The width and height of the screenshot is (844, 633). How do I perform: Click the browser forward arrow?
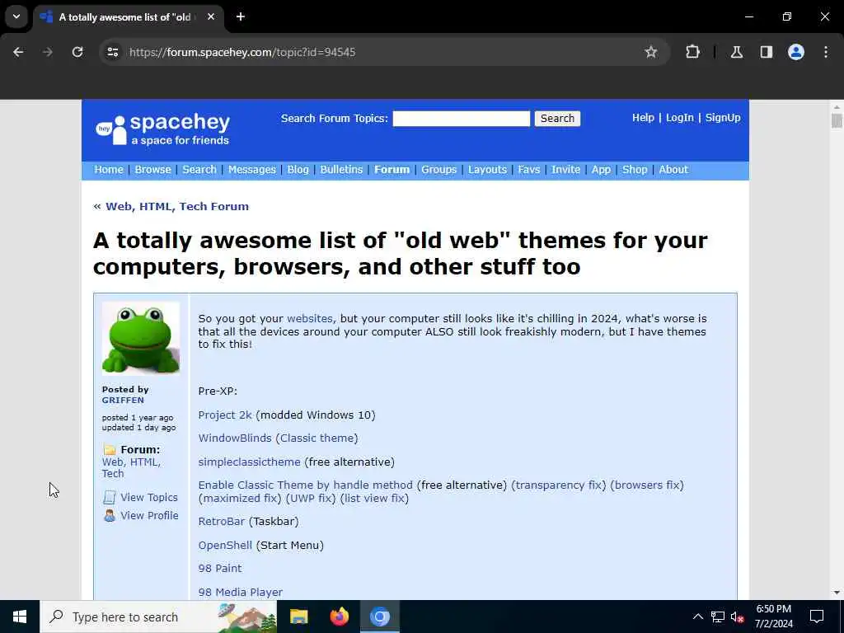(x=48, y=52)
